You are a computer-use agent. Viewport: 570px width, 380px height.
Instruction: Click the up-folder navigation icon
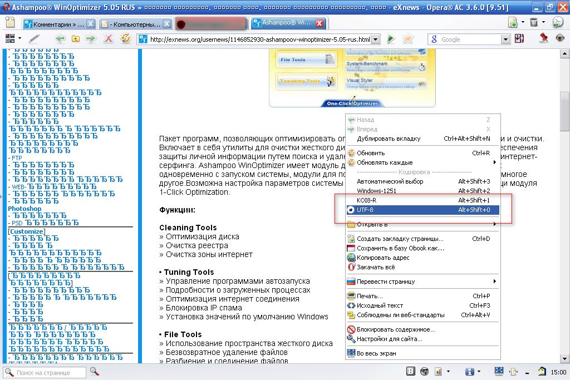(75, 38)
